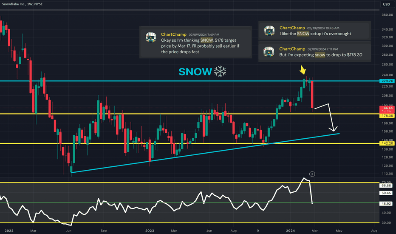Viewport: 396px width, 234px height.
Task: Click ChartChamp avatar on the overbought message
Action: [269, 31]
